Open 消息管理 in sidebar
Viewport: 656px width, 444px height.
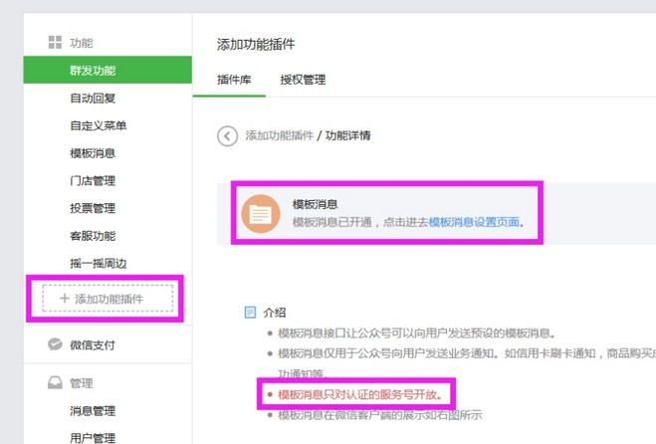[x=93, y=411]
